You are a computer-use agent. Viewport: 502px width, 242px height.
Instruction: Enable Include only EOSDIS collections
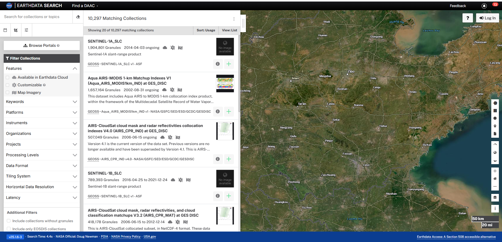pyautogui.click(x=9, y=229)
